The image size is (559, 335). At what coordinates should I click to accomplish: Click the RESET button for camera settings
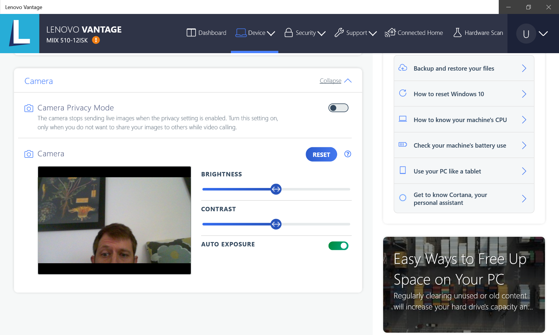321,154
